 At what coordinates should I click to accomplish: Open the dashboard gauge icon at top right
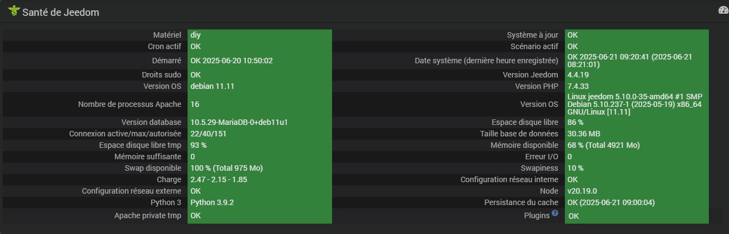[723, 10]
